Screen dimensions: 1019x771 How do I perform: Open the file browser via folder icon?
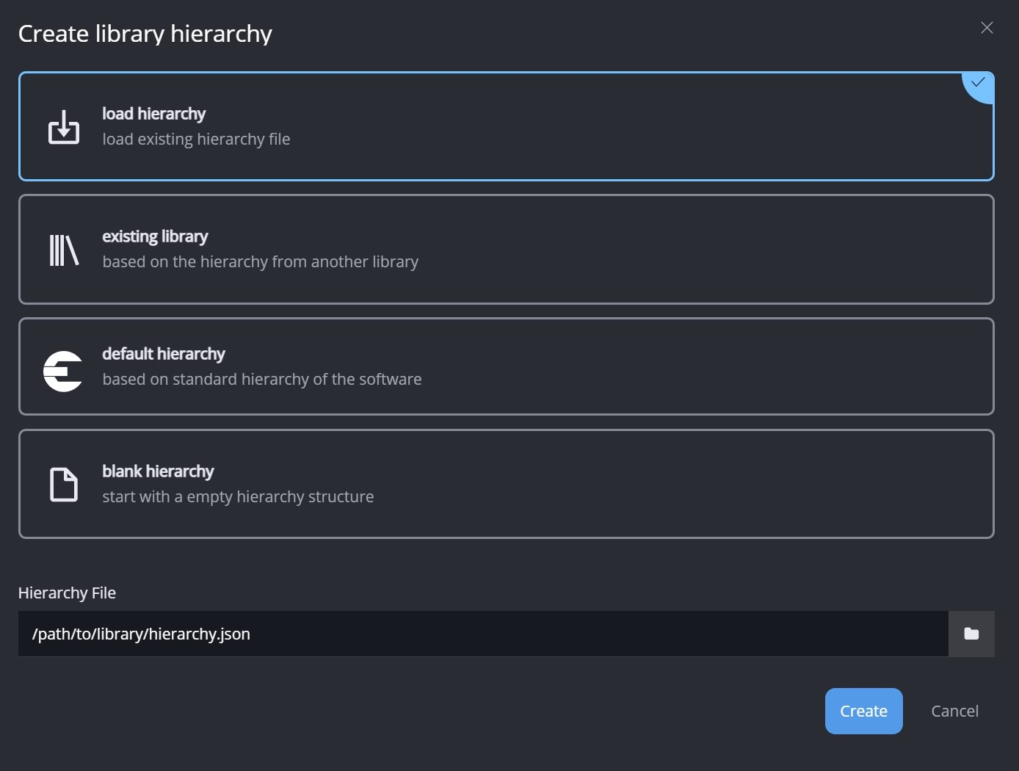pyautogui.click(x=971, y=634)
